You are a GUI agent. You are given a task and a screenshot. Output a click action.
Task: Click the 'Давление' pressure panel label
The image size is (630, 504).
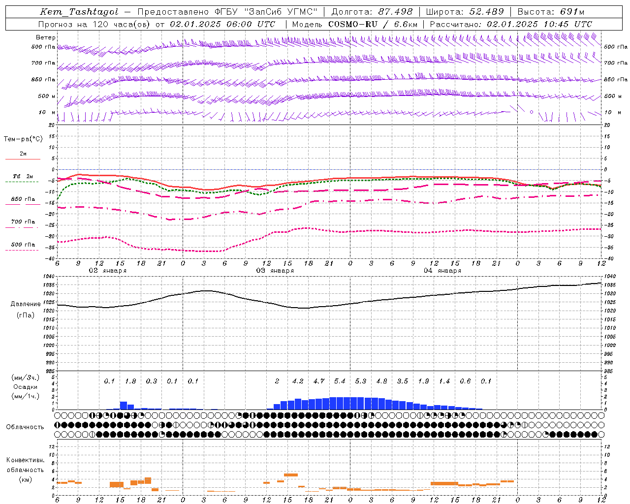tap(26, 304)
